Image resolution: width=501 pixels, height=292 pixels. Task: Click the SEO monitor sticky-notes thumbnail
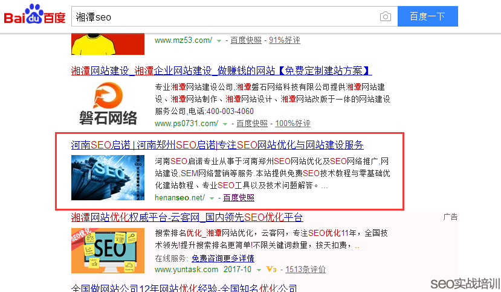click(108, 250)
